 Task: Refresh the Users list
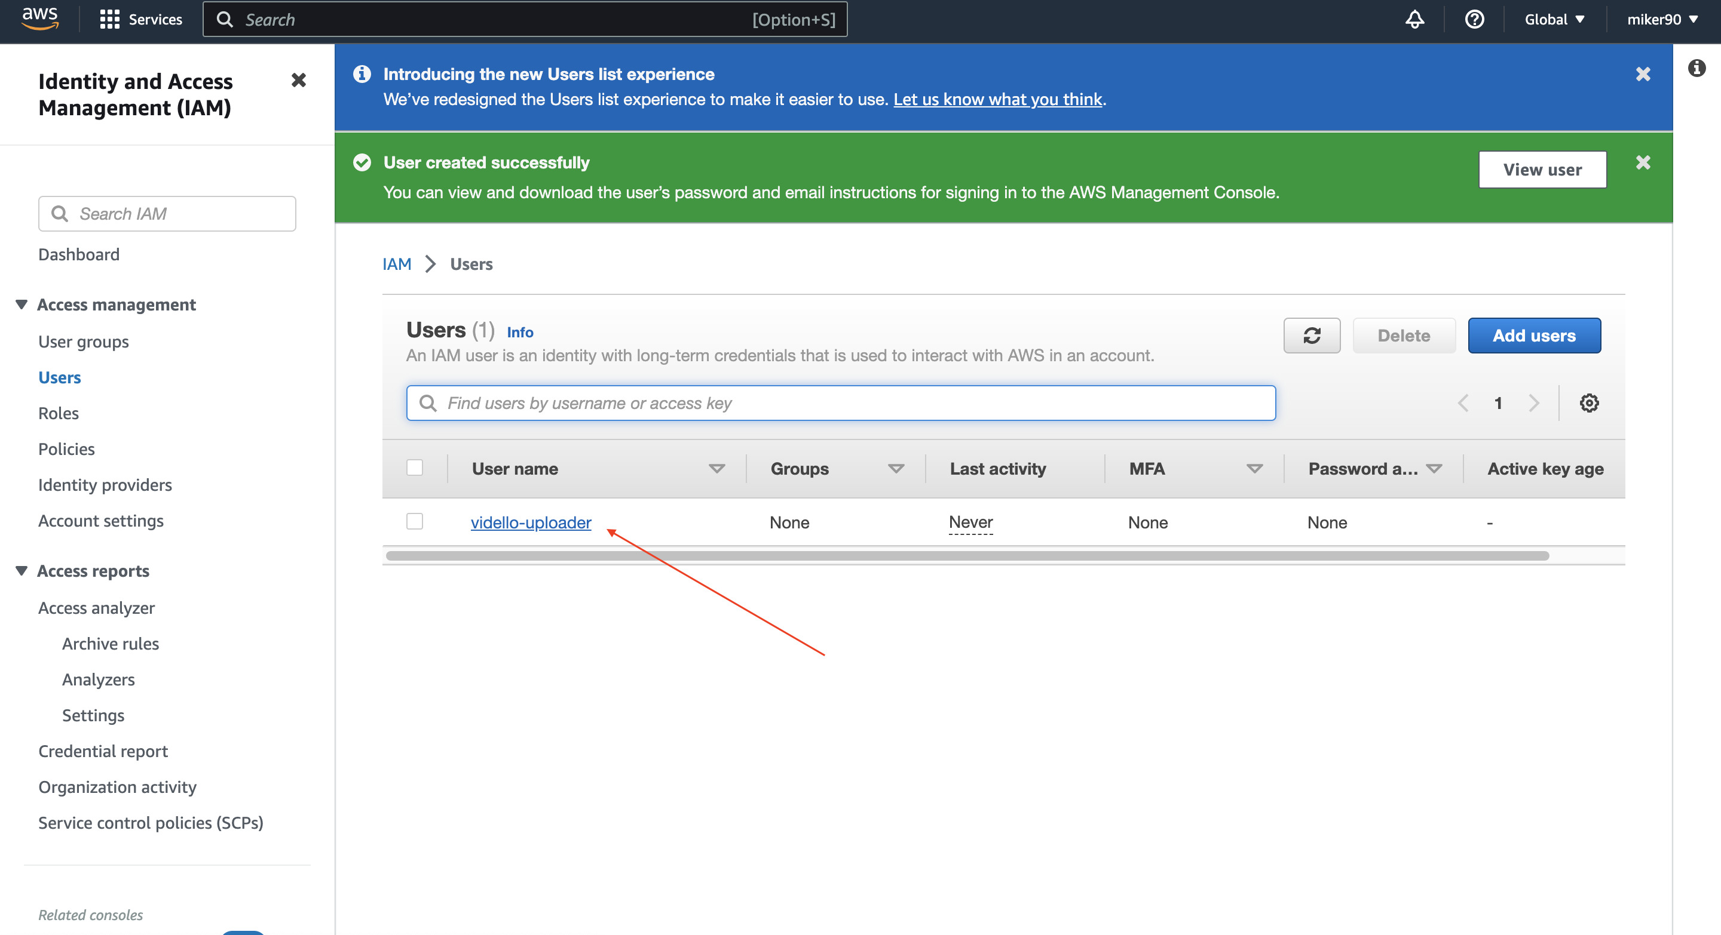[x=1312, y=336]
